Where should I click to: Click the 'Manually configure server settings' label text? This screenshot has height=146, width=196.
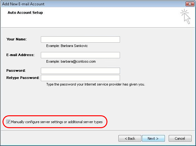pos(57,122)
